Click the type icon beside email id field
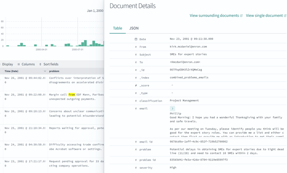This screenshot has height=173, width=287. pyautogui.click(x=136, y=142)
